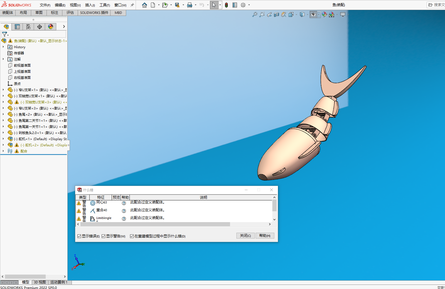Click the 帮助(H) button in the dialog
Screen dimensions: 445x289
point(265,236)
